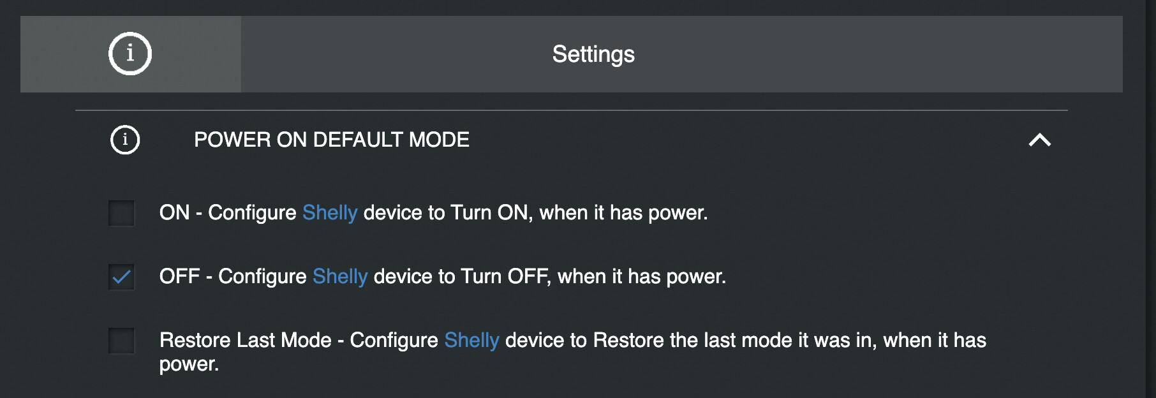Open the device info tab icon
This screenshot has height=398, width=1156.
click(x=130, y=54)
